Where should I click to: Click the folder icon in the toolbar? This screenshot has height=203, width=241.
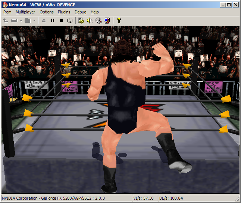coord(28,21)
